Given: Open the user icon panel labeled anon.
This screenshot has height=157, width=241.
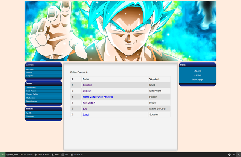Looking at the screenshot, I should [55, 155].
